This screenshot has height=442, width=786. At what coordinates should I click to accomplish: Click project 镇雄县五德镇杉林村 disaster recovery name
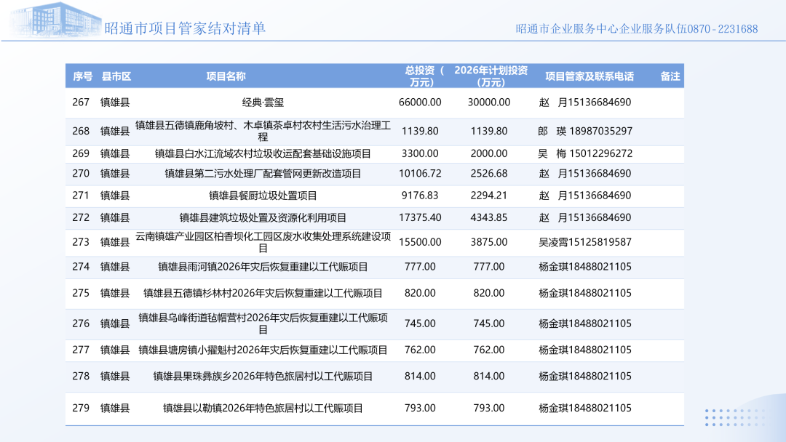coord(263,293)
